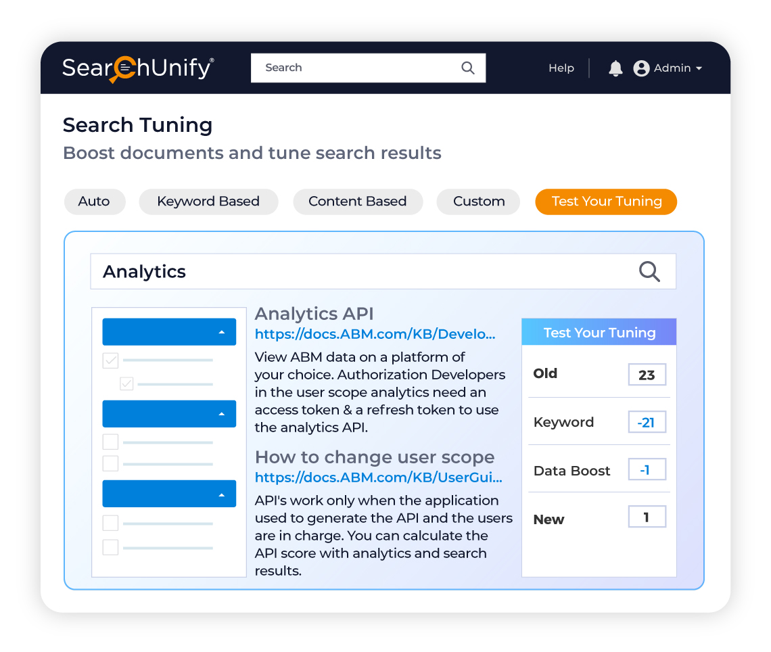
Task: Switch to the Auto tab
Action: click(x=95, y=202)
